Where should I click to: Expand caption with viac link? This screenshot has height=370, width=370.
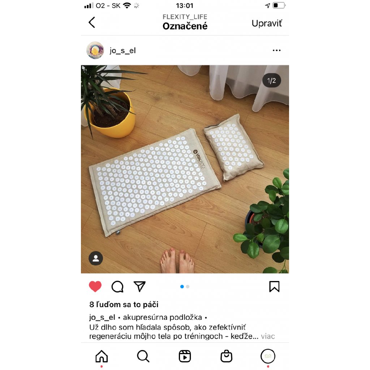268,336
